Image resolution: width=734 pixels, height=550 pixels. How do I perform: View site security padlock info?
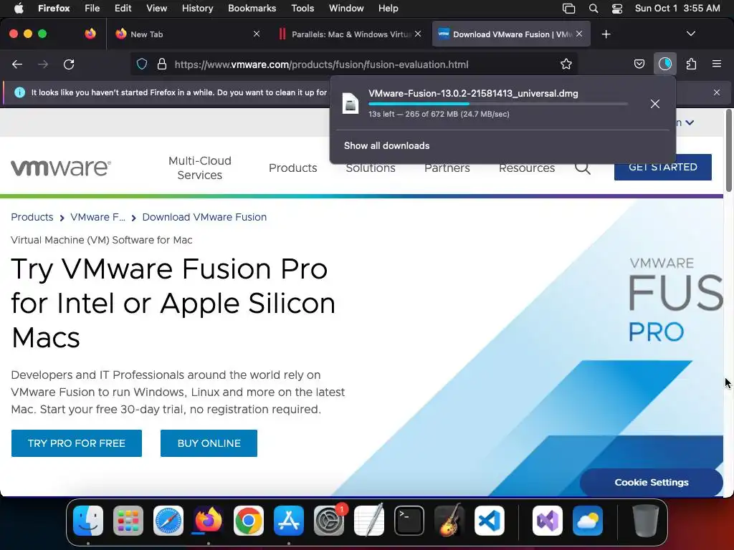click(162, 64)
